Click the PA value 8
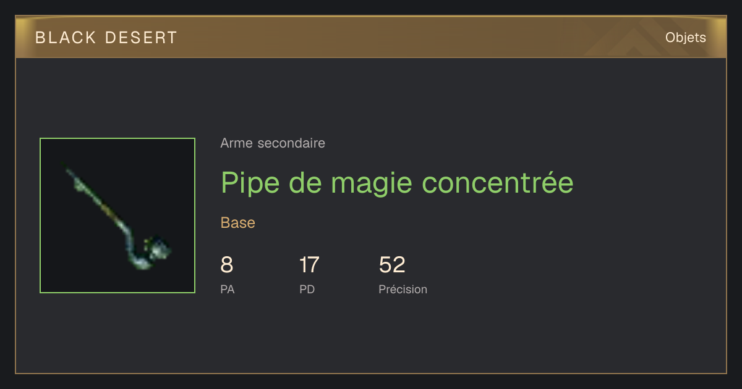The width and height of the screenshot is (742, 389). pos(227,265)
